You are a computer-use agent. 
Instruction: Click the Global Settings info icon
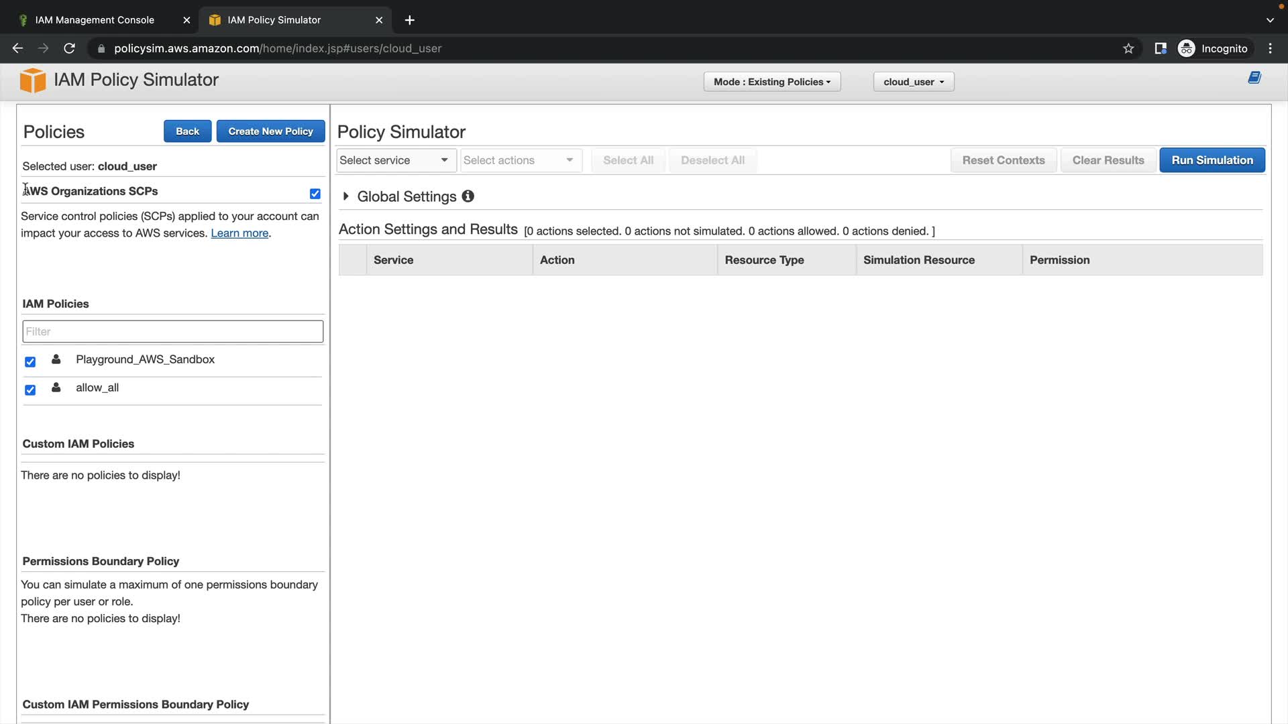pos(468,196)
